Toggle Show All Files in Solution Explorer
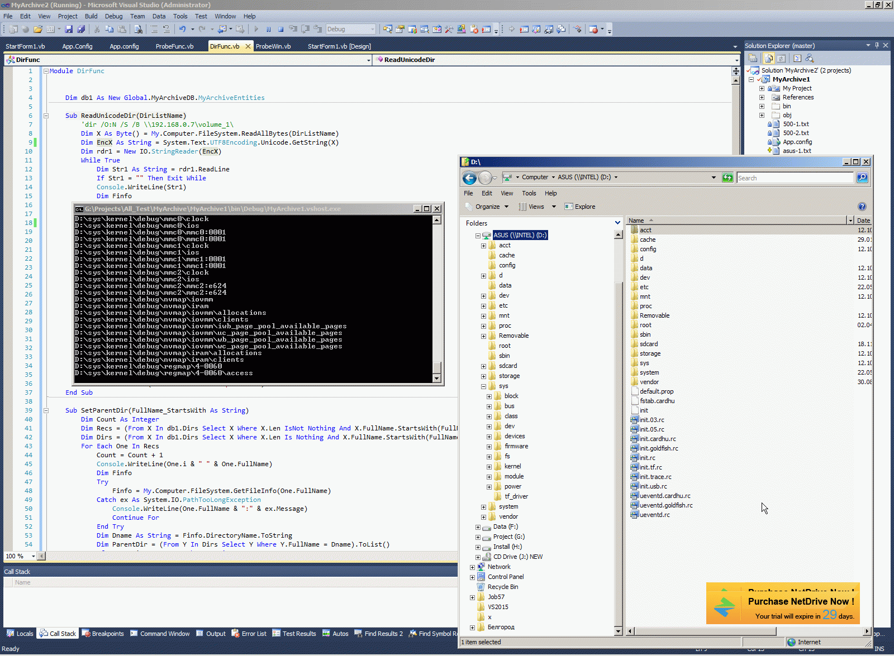The height and width of the screenshot is (656, 894). (769, 58)
